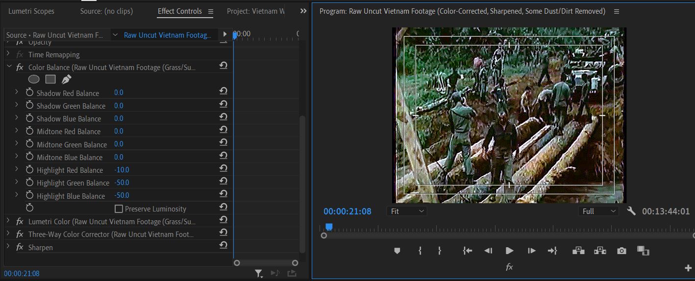Reset Highlight Red Balance parameter
This screenshot has width=695, height=281.
tap(223, 168)
